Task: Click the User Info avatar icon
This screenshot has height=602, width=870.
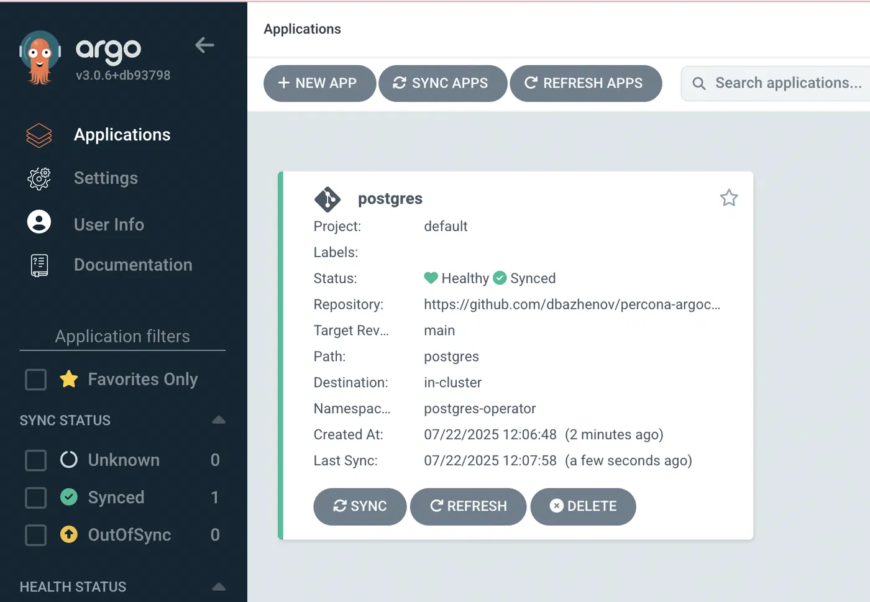Action: click(39, 222)
